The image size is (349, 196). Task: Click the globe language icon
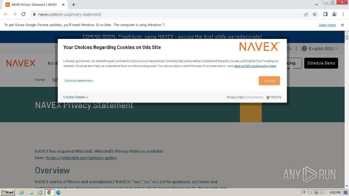click(304, 48)
